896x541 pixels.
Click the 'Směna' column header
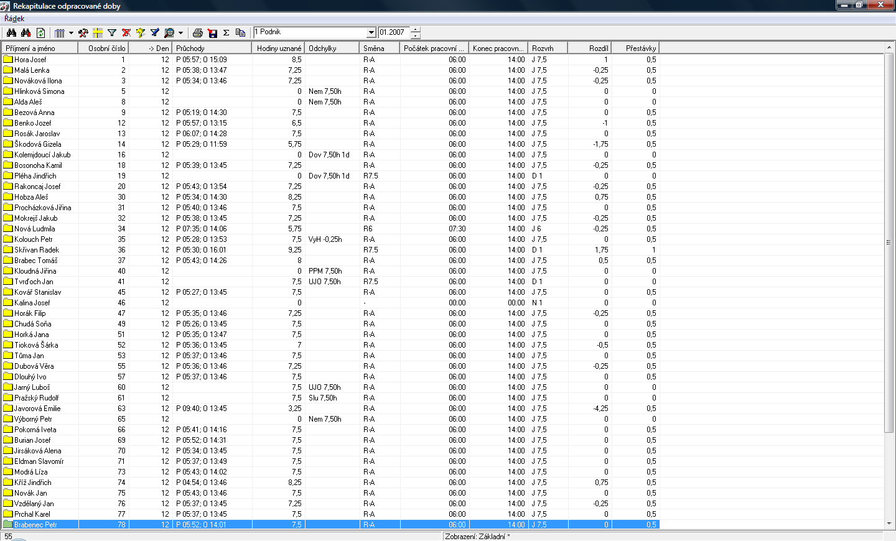(x=380, y=48)
